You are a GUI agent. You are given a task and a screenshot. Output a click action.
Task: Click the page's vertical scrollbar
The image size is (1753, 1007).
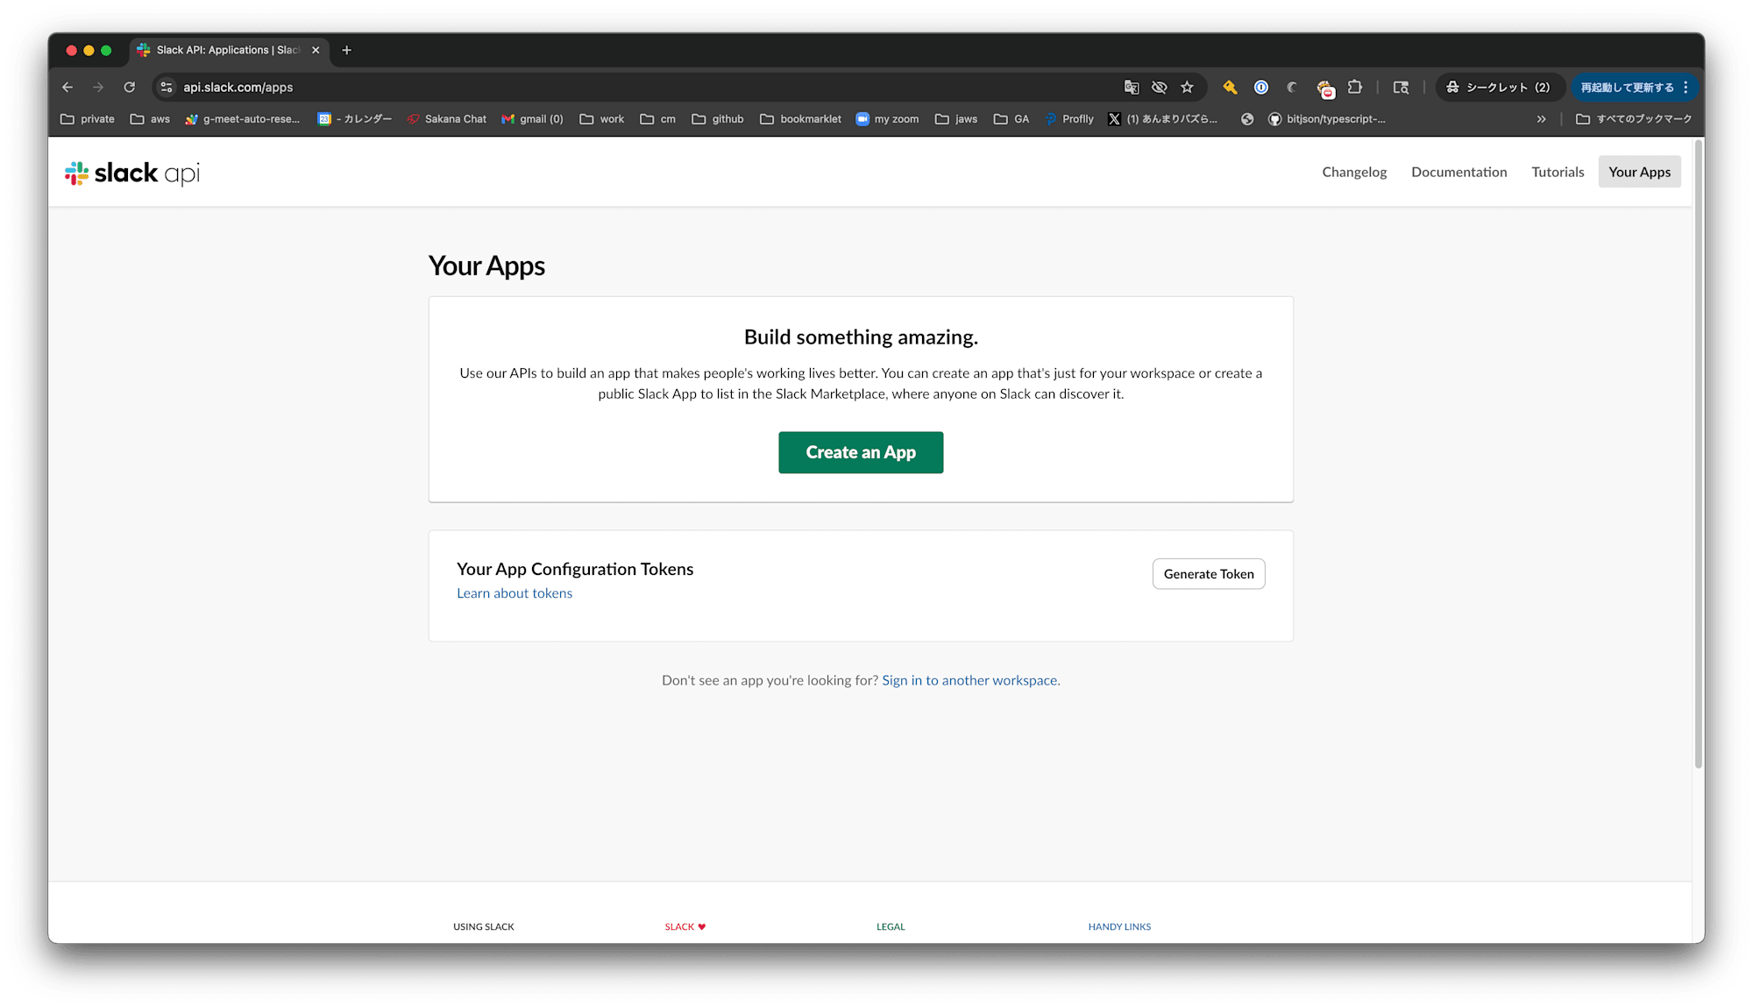1699,456
